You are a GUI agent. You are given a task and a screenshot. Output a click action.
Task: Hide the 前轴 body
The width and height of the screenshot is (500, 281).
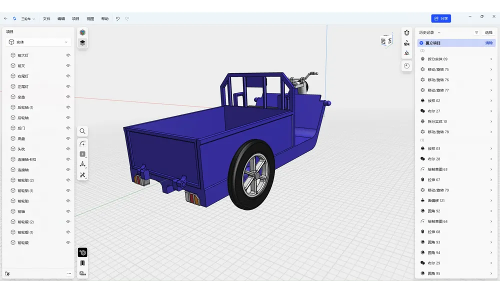68,211
